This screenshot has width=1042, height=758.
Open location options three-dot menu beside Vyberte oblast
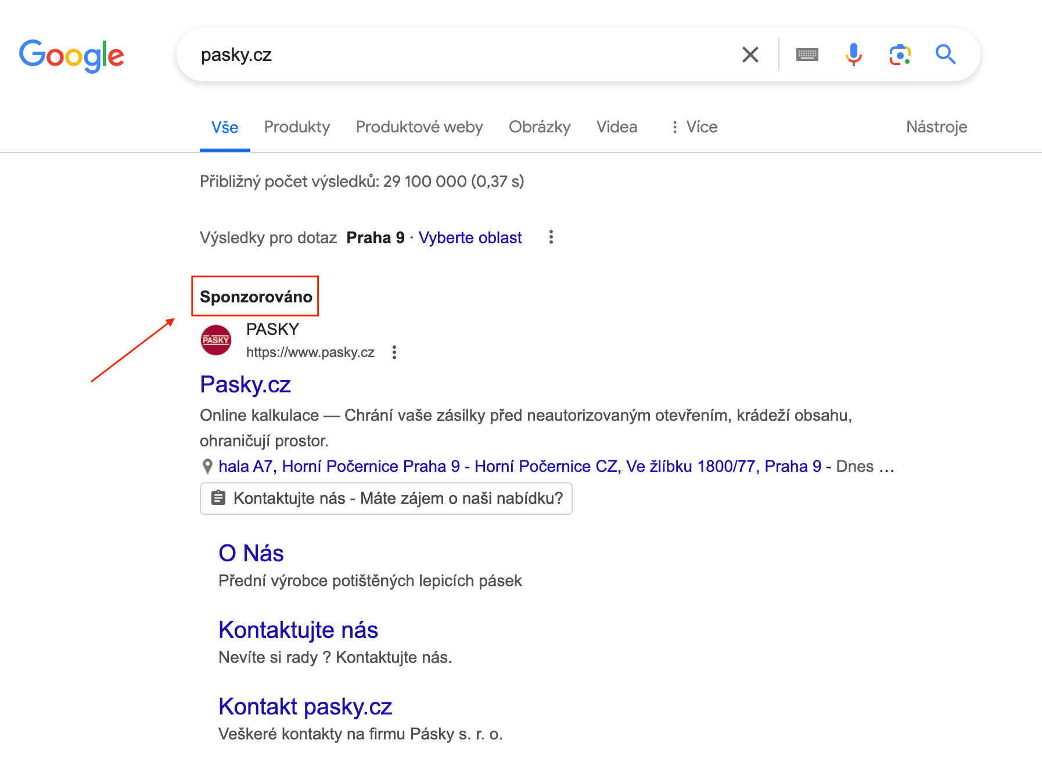[551, 237]
